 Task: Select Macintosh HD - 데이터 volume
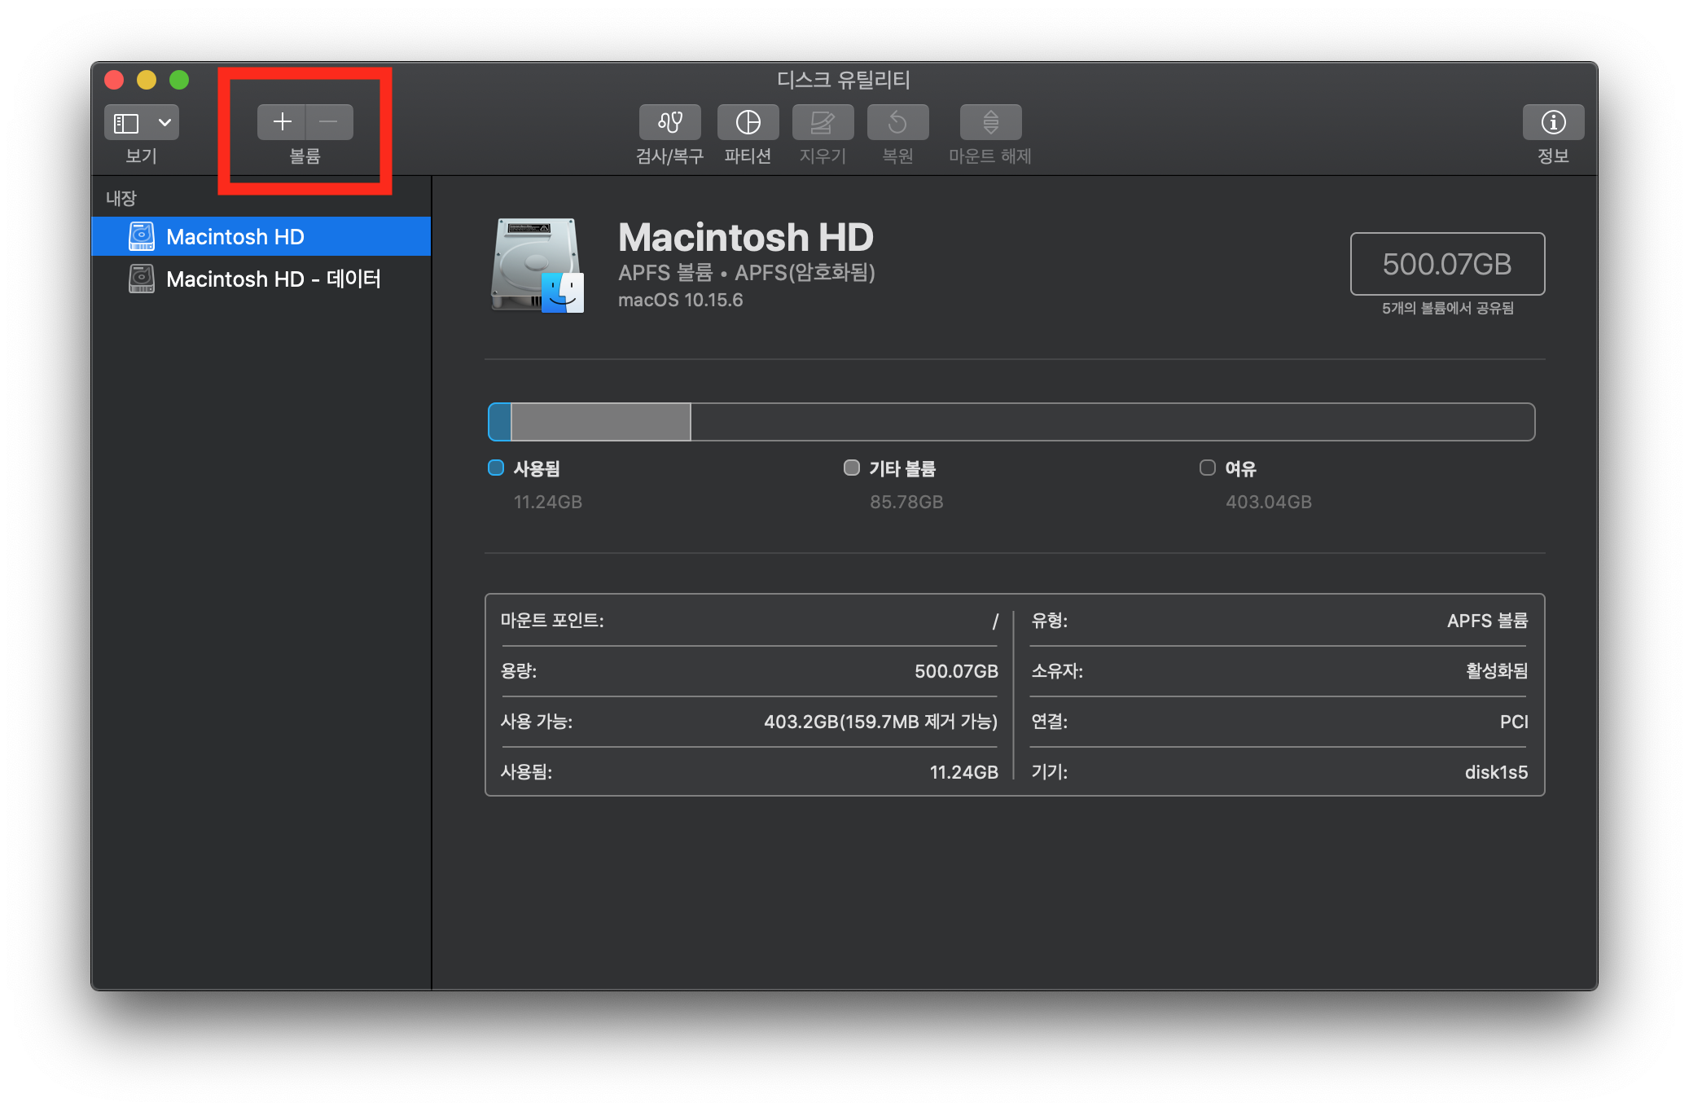(273, 279)
